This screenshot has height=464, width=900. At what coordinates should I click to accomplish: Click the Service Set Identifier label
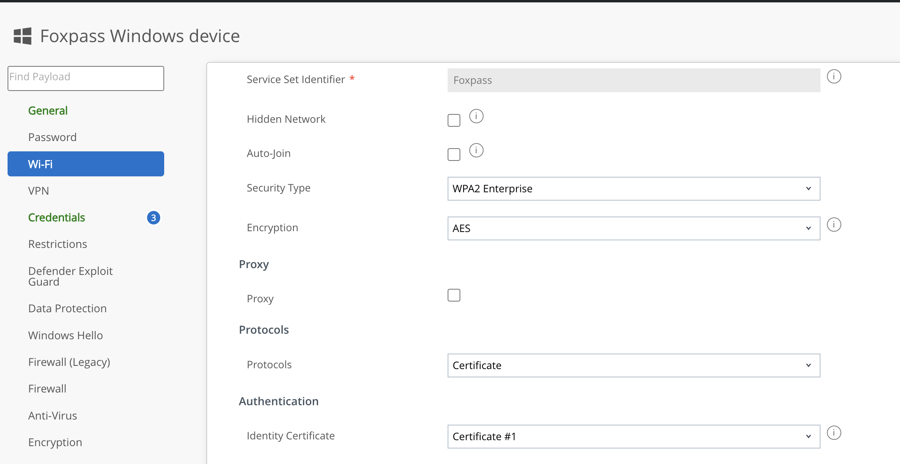pyautogui.click(x=296, y=79)
